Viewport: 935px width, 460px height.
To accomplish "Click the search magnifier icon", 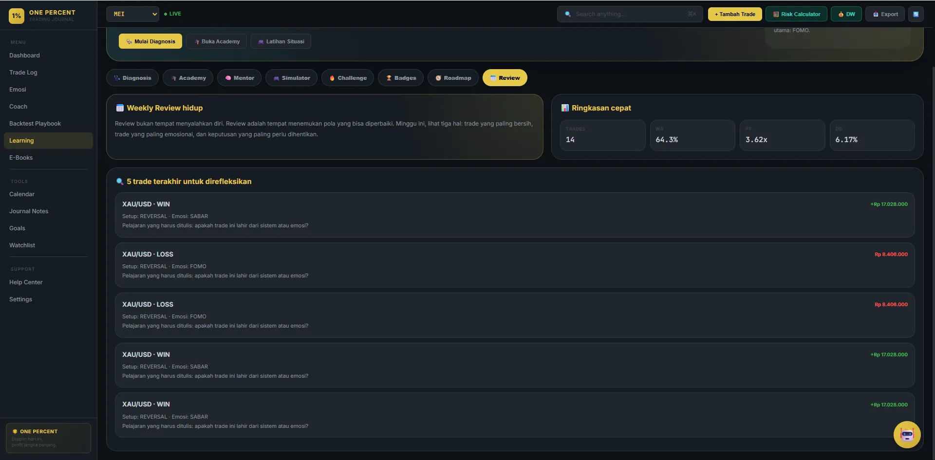I will [568, 14].
